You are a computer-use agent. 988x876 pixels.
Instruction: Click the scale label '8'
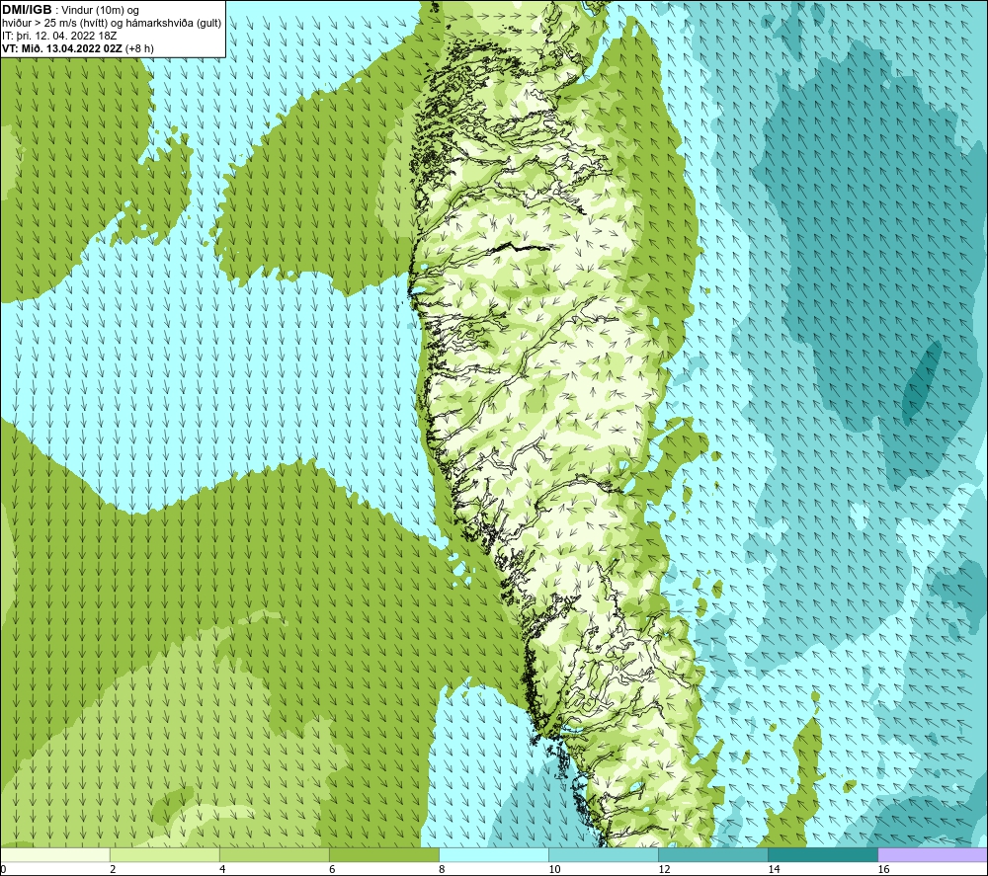pos(442,869)
